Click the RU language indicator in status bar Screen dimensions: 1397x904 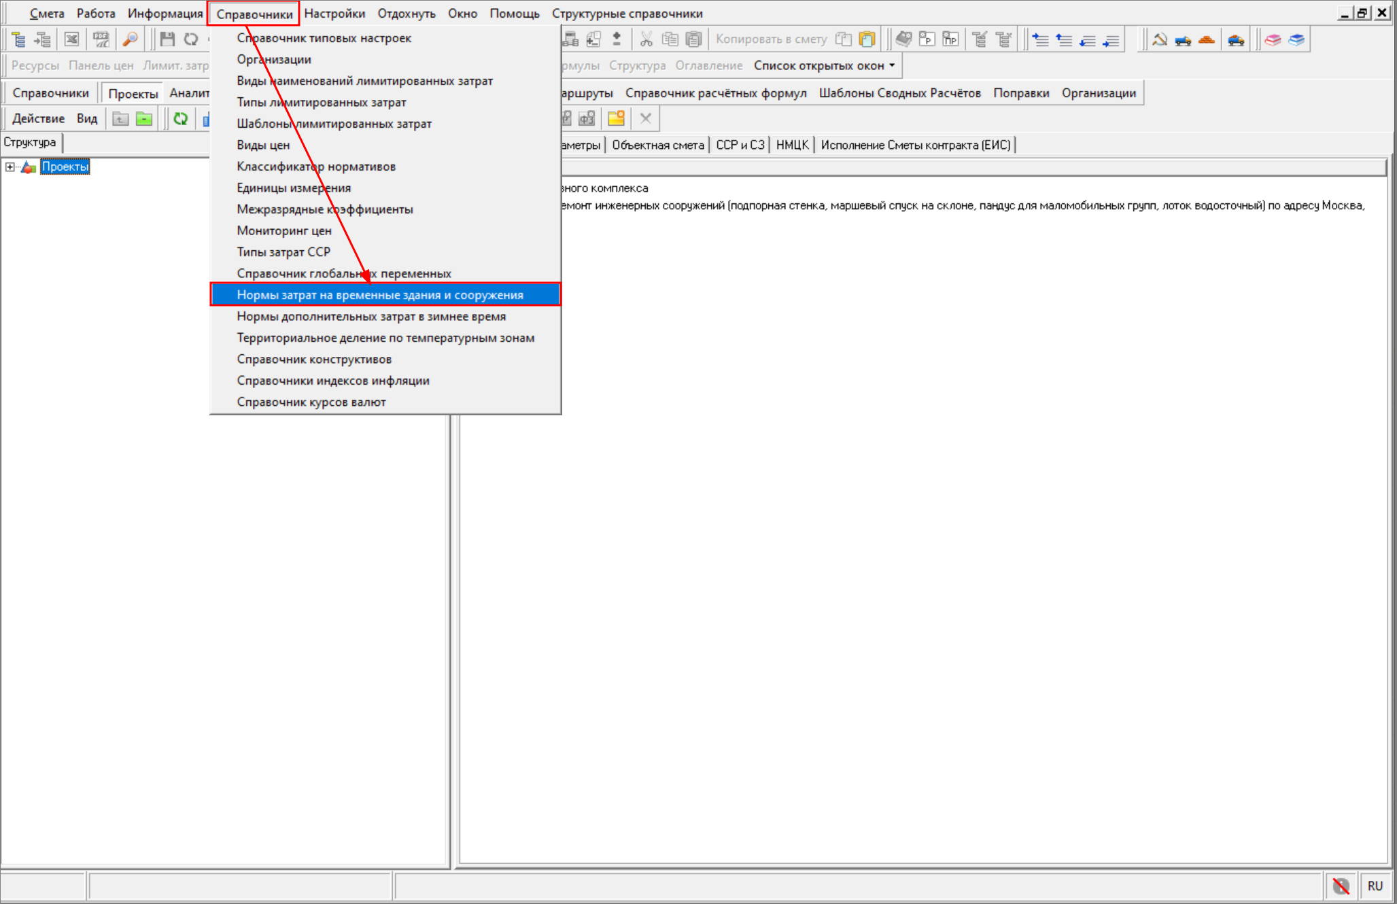(1375, 886)
